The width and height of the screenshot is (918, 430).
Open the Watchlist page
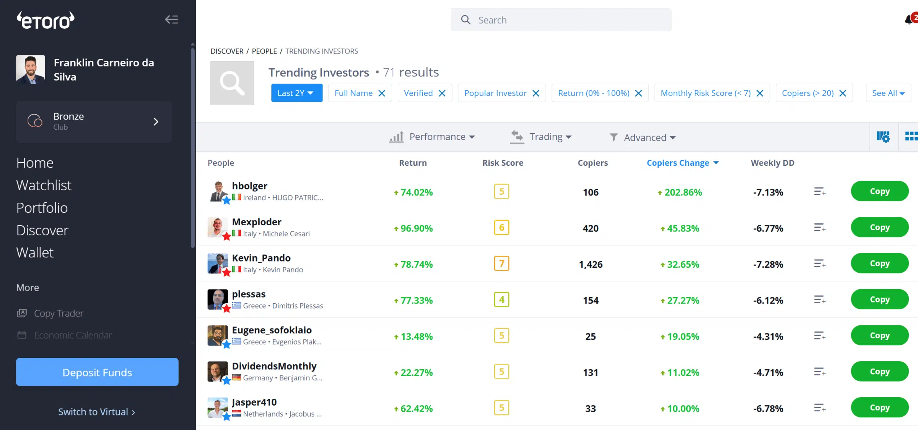(44, 186)
